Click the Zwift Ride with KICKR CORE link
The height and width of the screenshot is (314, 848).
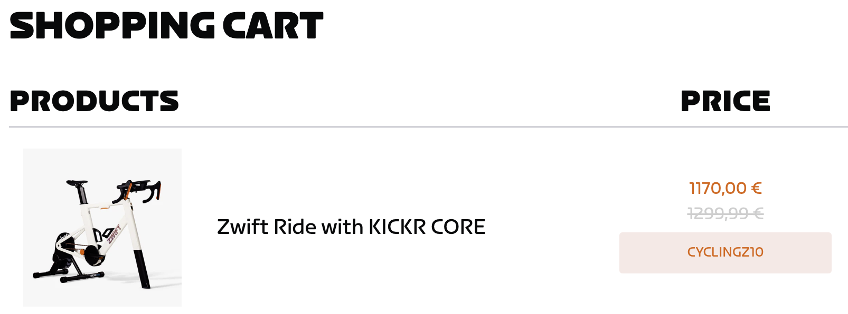coord(351,227)
